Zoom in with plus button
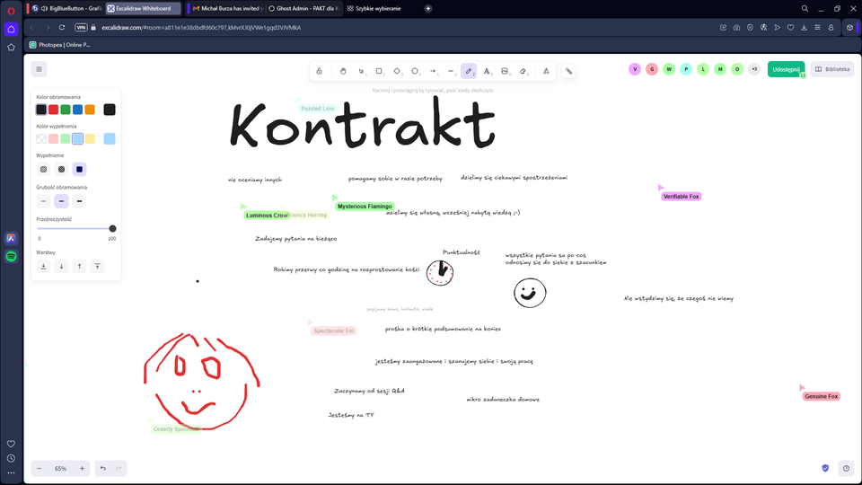 pyautogui.click(x=82, y=469)
